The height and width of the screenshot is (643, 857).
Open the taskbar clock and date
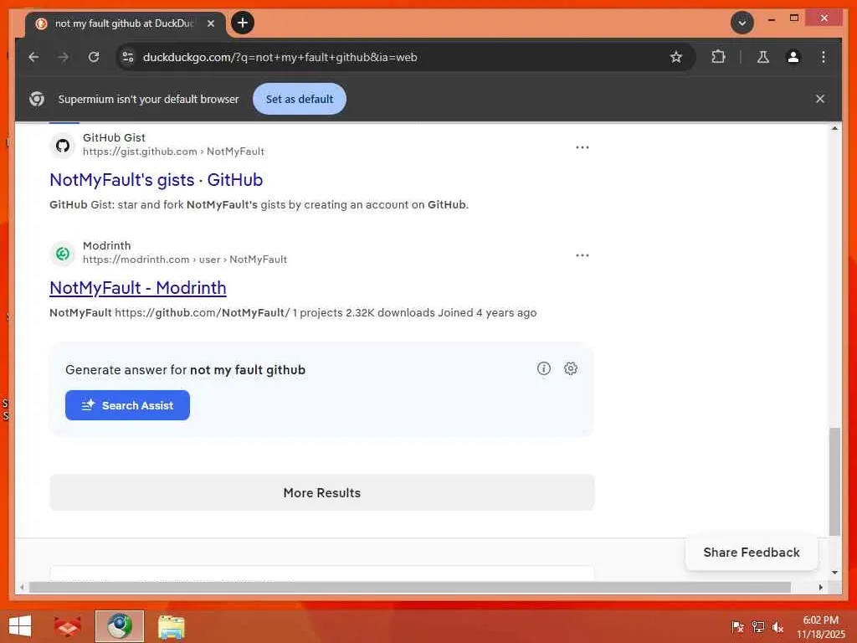[820, 626]
